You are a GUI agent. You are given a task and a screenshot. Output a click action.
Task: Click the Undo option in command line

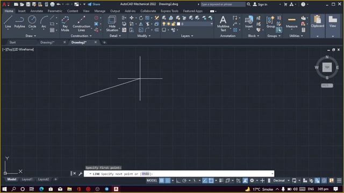pyautogui.click(x=145, y=174)
